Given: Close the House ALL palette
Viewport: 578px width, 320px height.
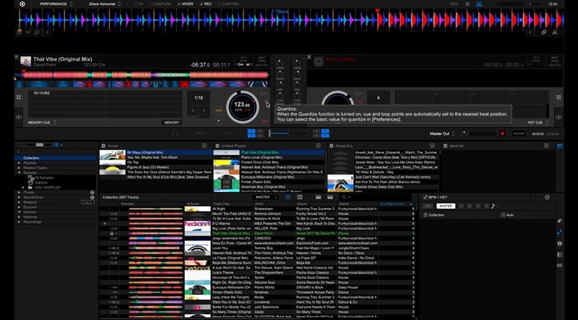Looking at the screenshot, I should coord(432,146).
